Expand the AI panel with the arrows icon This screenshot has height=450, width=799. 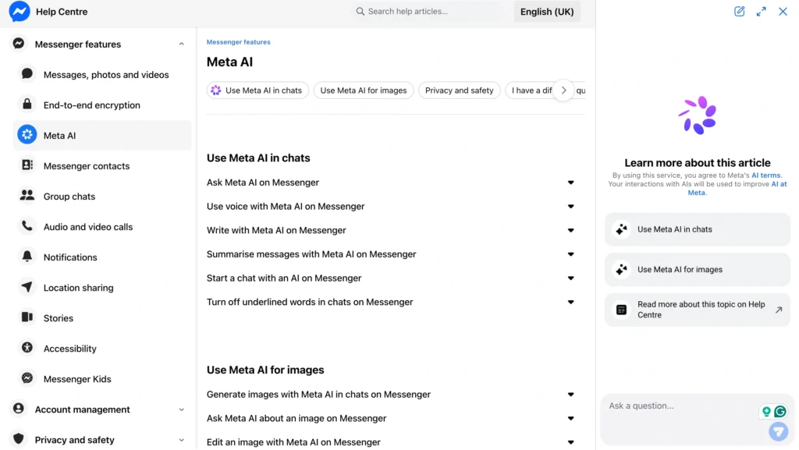tap(762, 11)
